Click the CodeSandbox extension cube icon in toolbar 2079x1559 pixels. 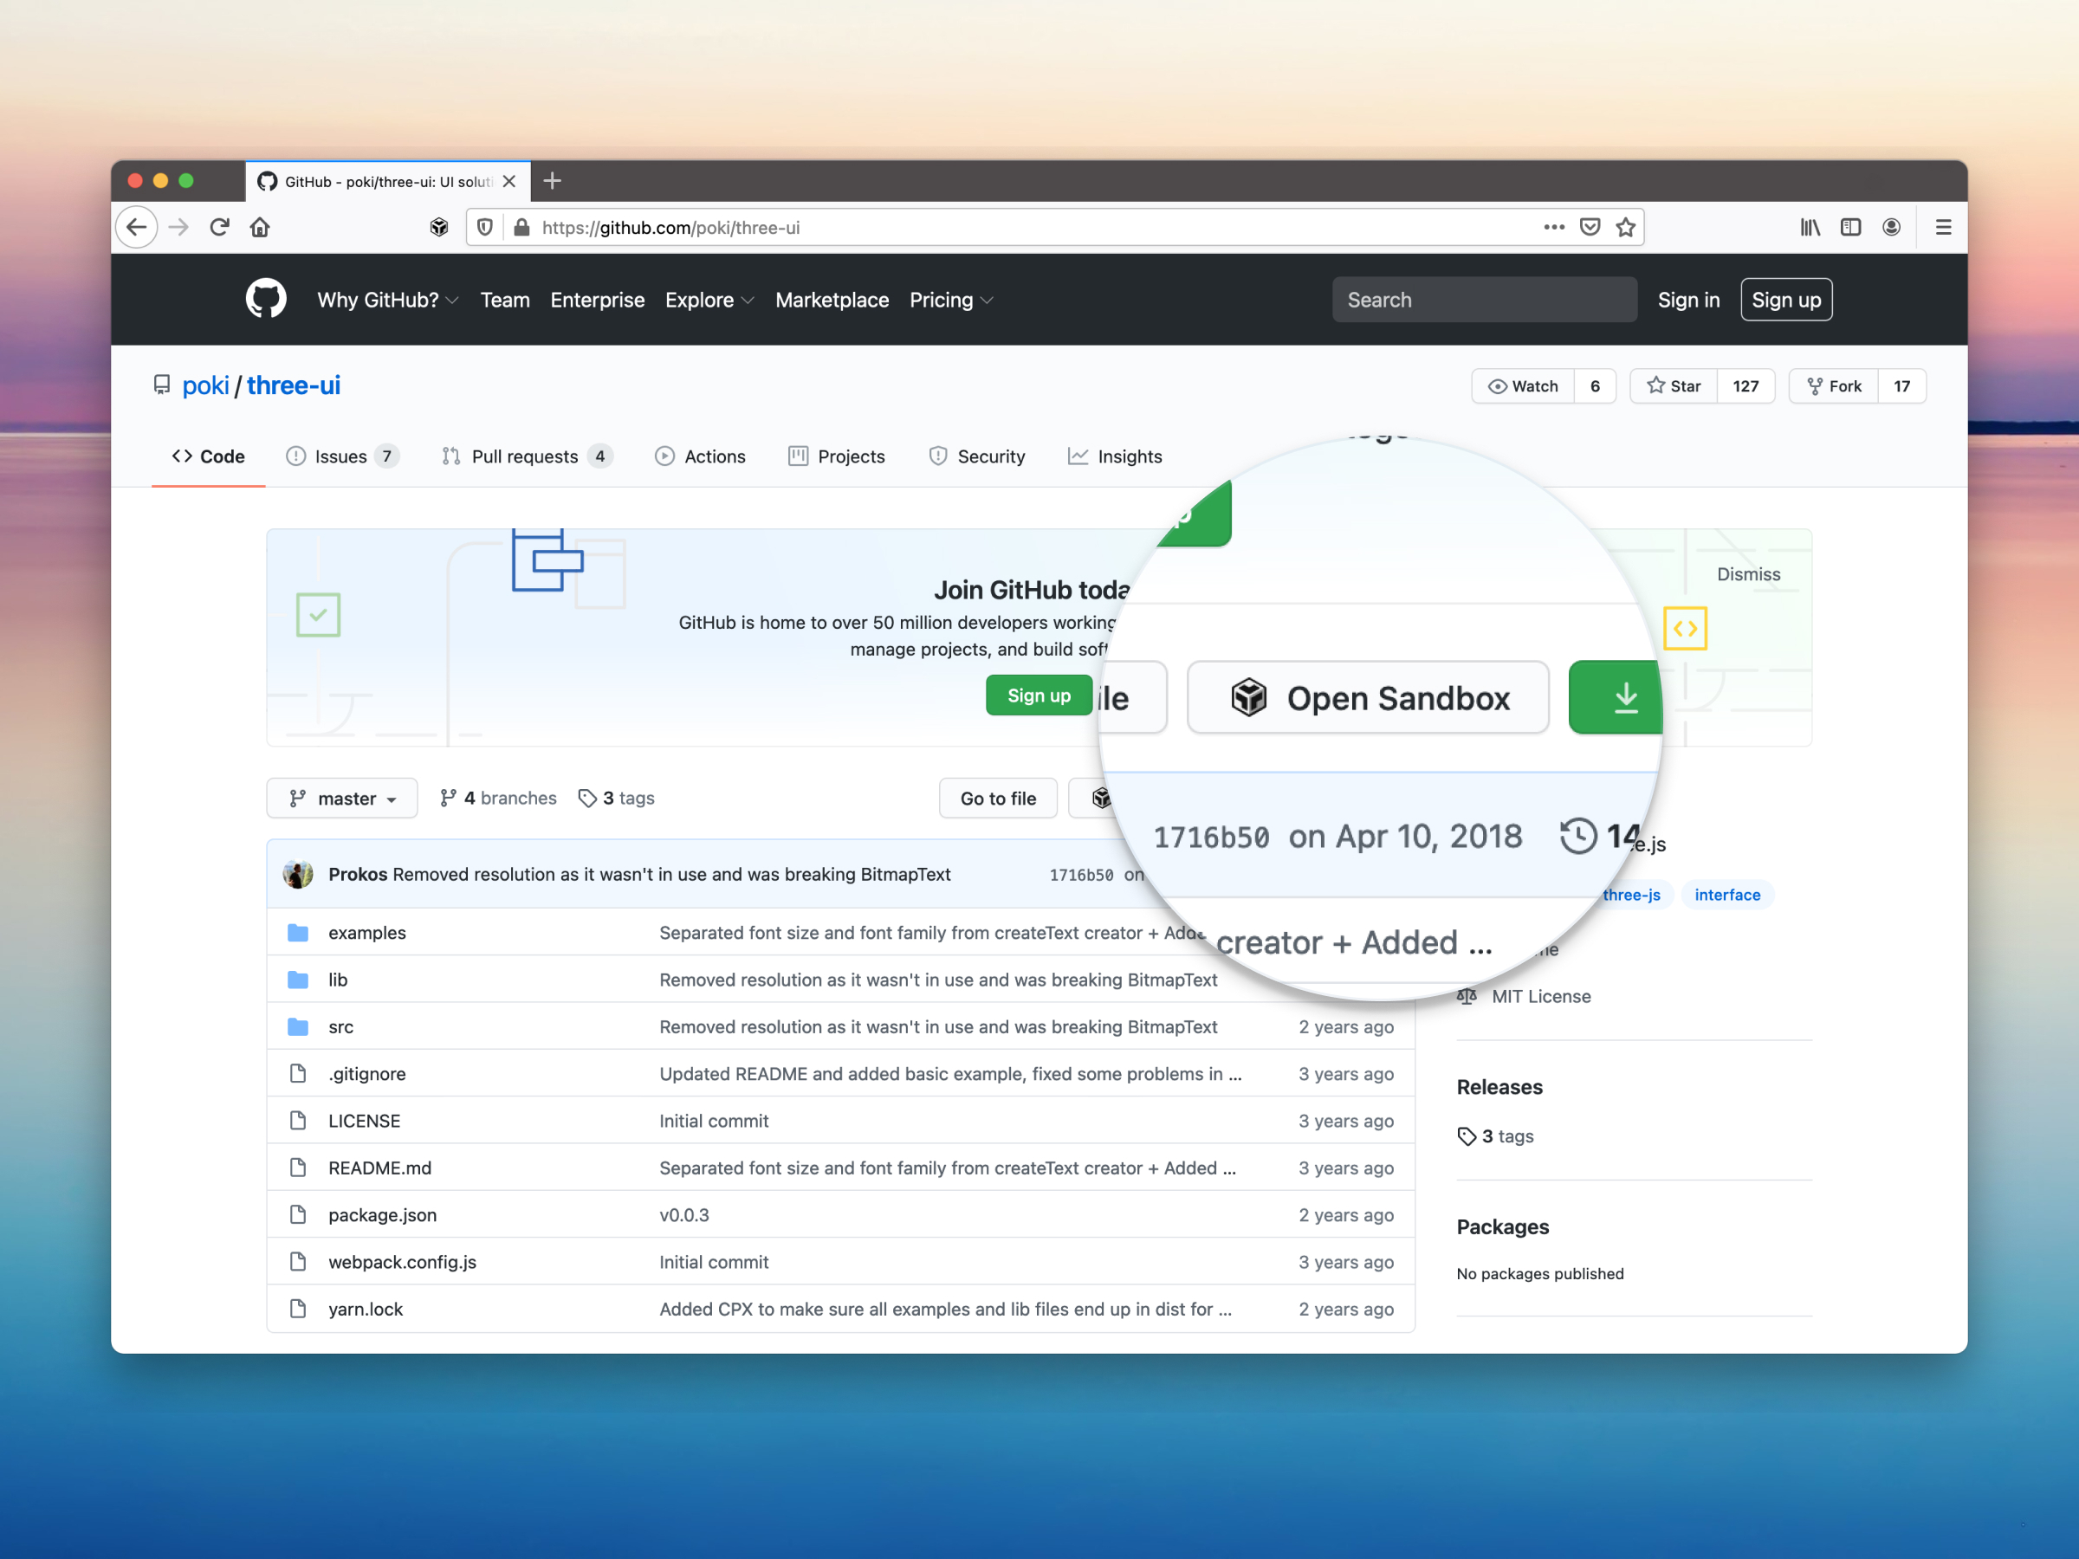click(x=439, y=228)
